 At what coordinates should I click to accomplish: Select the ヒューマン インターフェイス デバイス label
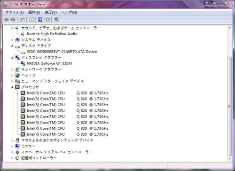pos(53,81)
